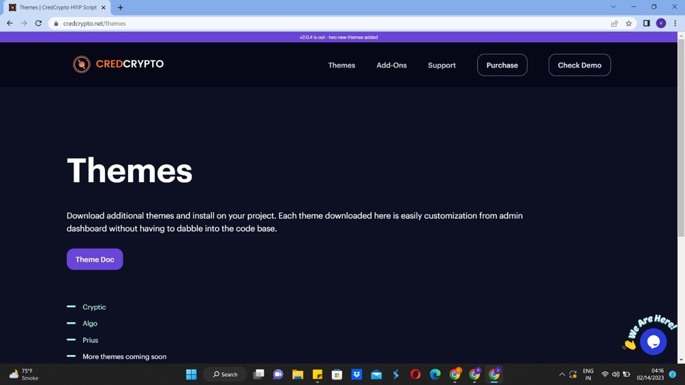
Task: Open Microsoft Store on taskbar
Action: point(337,375)
